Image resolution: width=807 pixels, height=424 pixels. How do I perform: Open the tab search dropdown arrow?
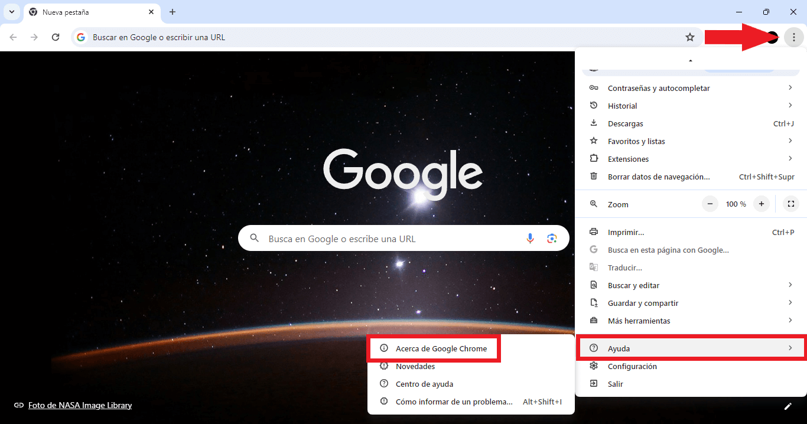click(x=12, y=12)
